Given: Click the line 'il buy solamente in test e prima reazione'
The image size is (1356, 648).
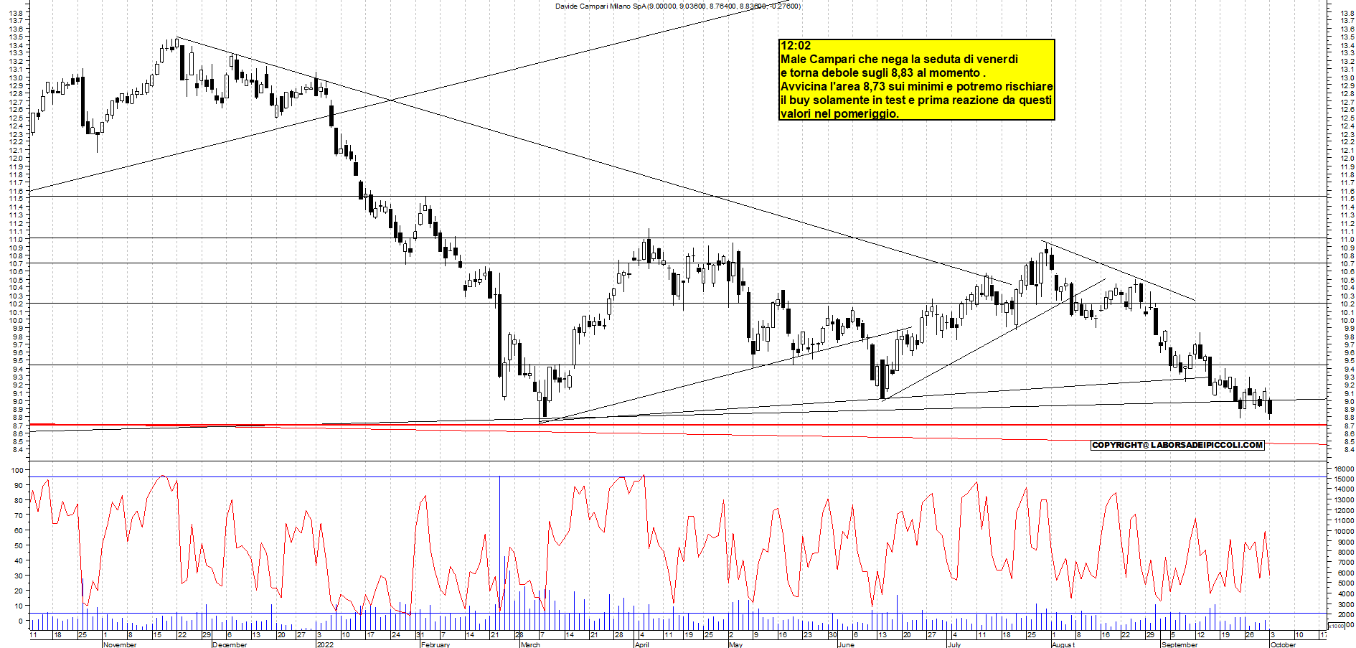Looking at the screenshot, I should tap(915, 100).
